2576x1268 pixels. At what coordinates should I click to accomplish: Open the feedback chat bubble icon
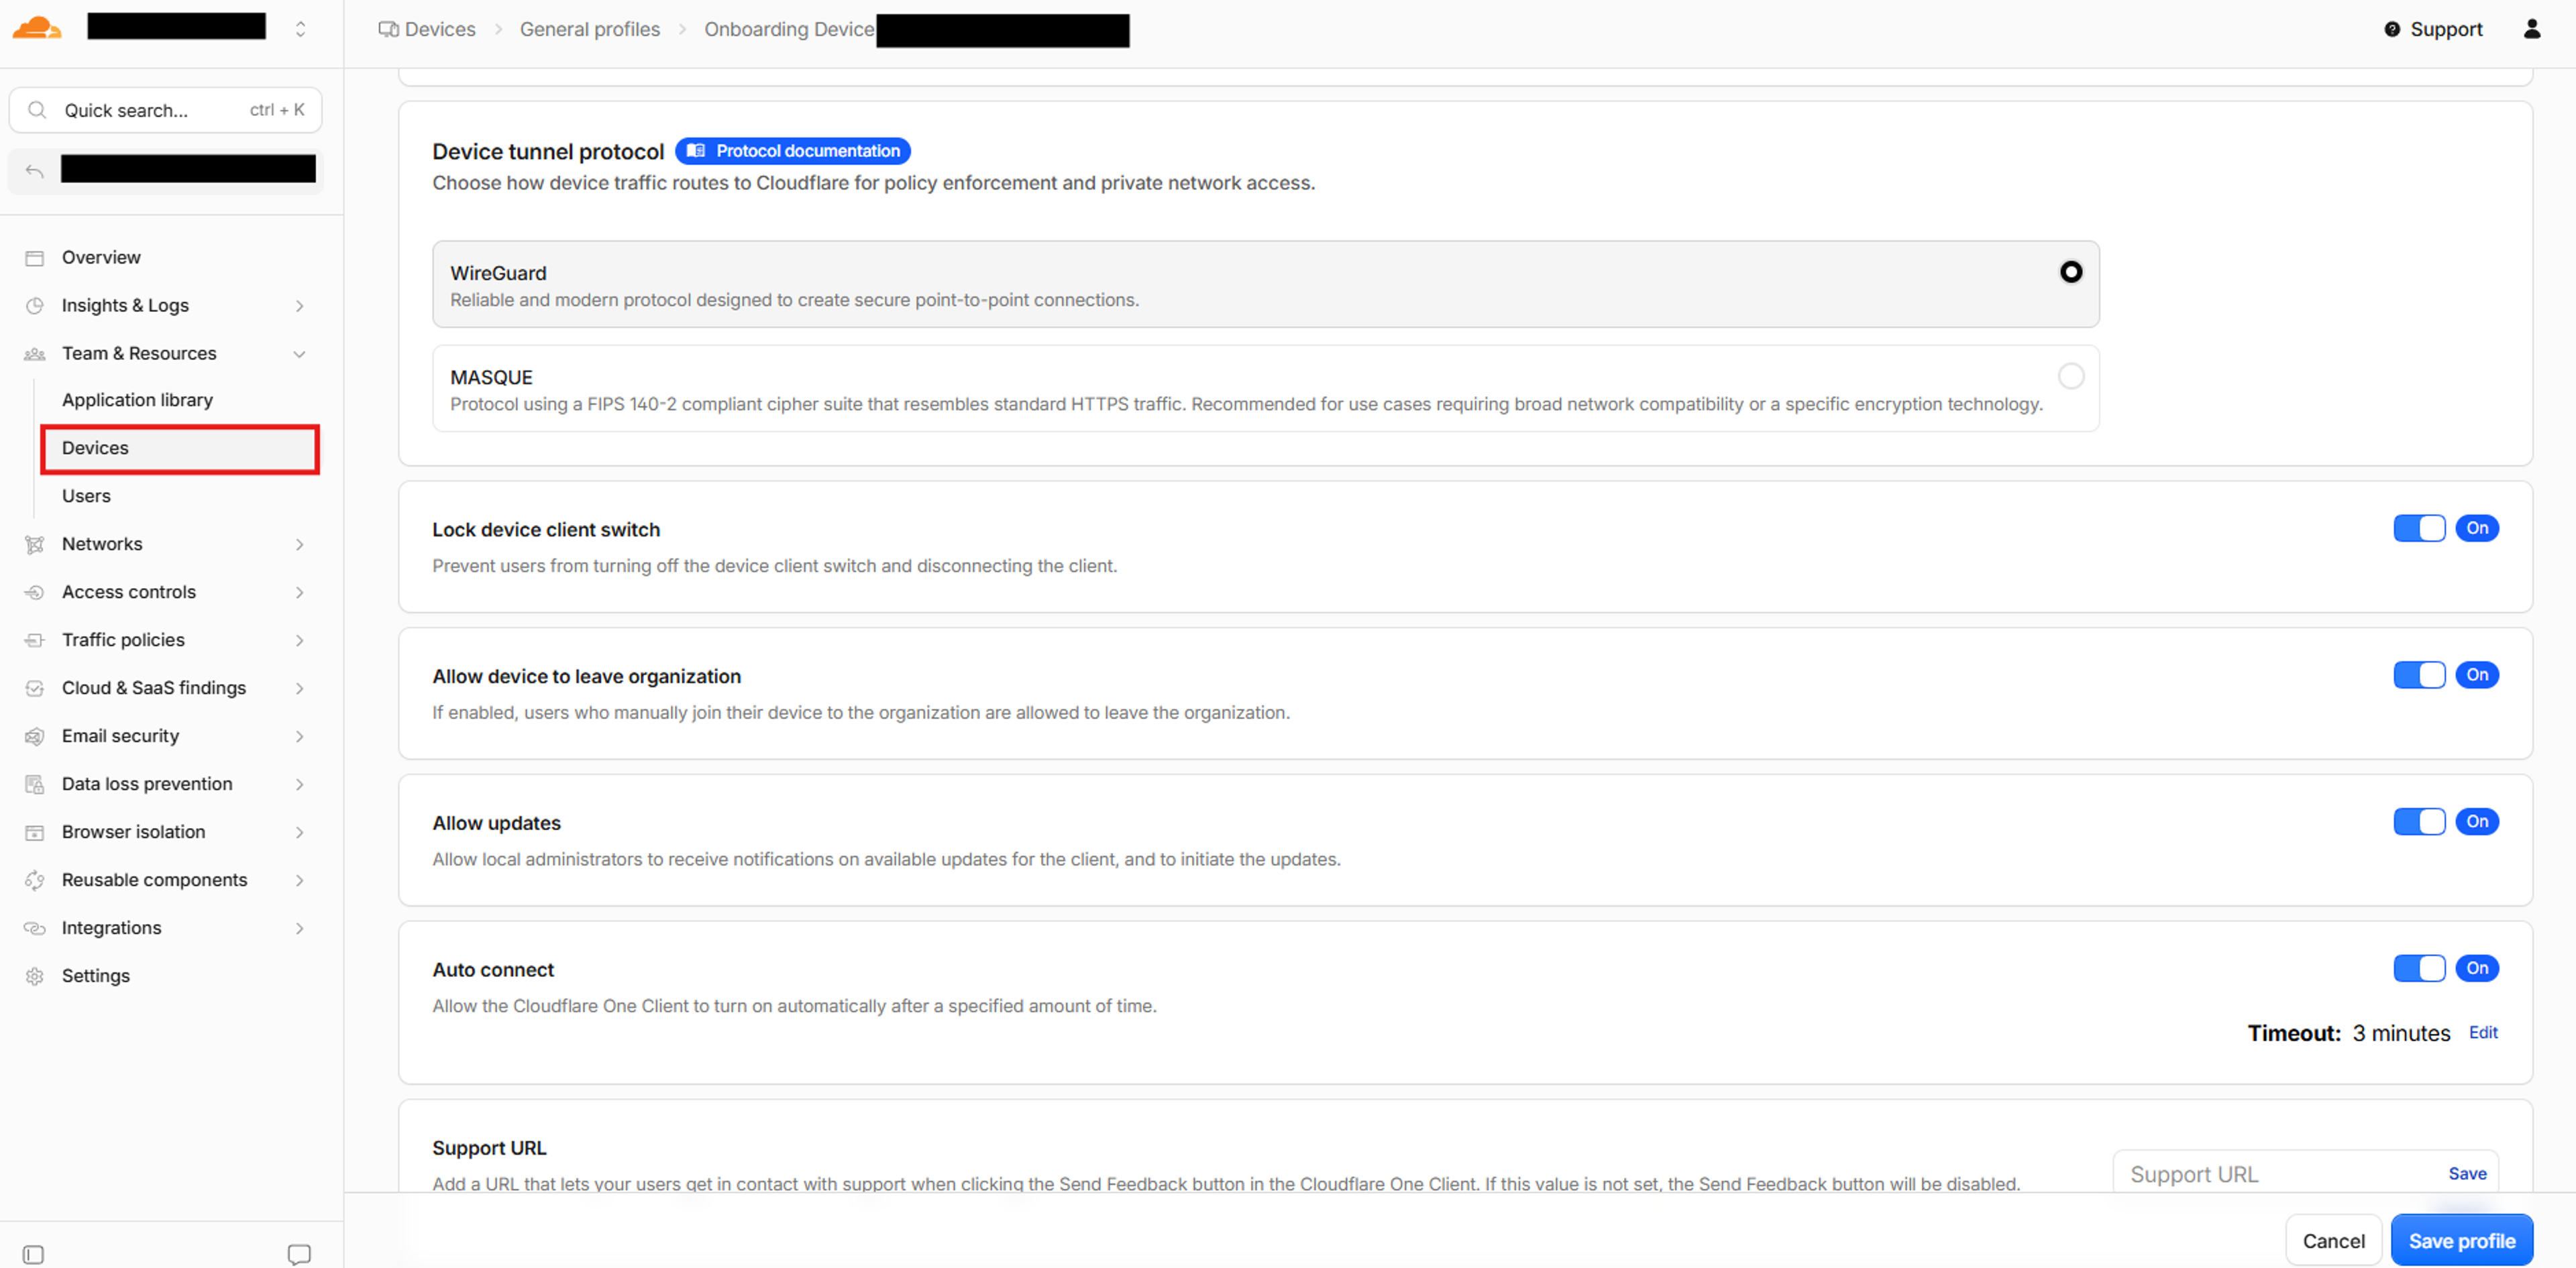(299, 1254)
